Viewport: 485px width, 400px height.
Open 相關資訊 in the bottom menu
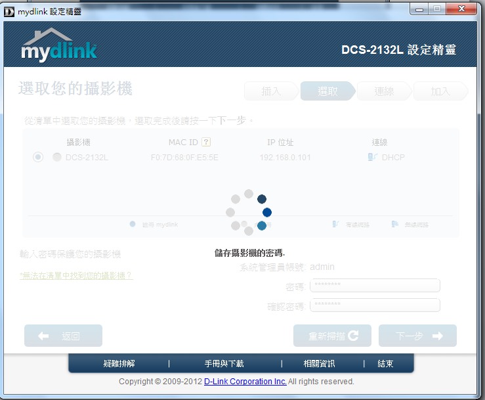[x=319, y=363]
